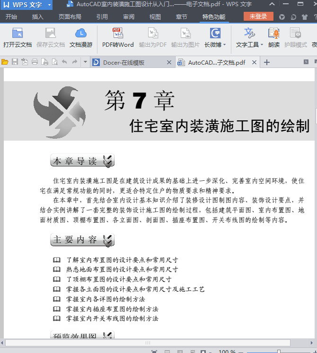Image resolution: width=317 pixels, height=353 pixels.
Task: Open print preview magnifier icon
Action: 54,62
